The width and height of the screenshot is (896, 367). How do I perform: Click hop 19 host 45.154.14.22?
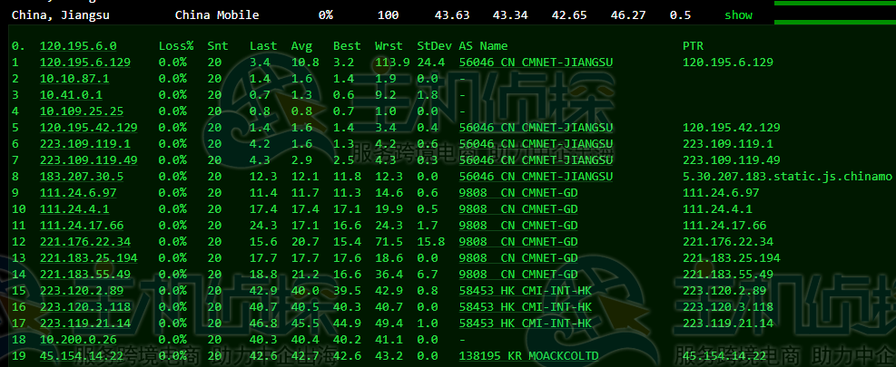pyautogui.click(x=81, y=356)
